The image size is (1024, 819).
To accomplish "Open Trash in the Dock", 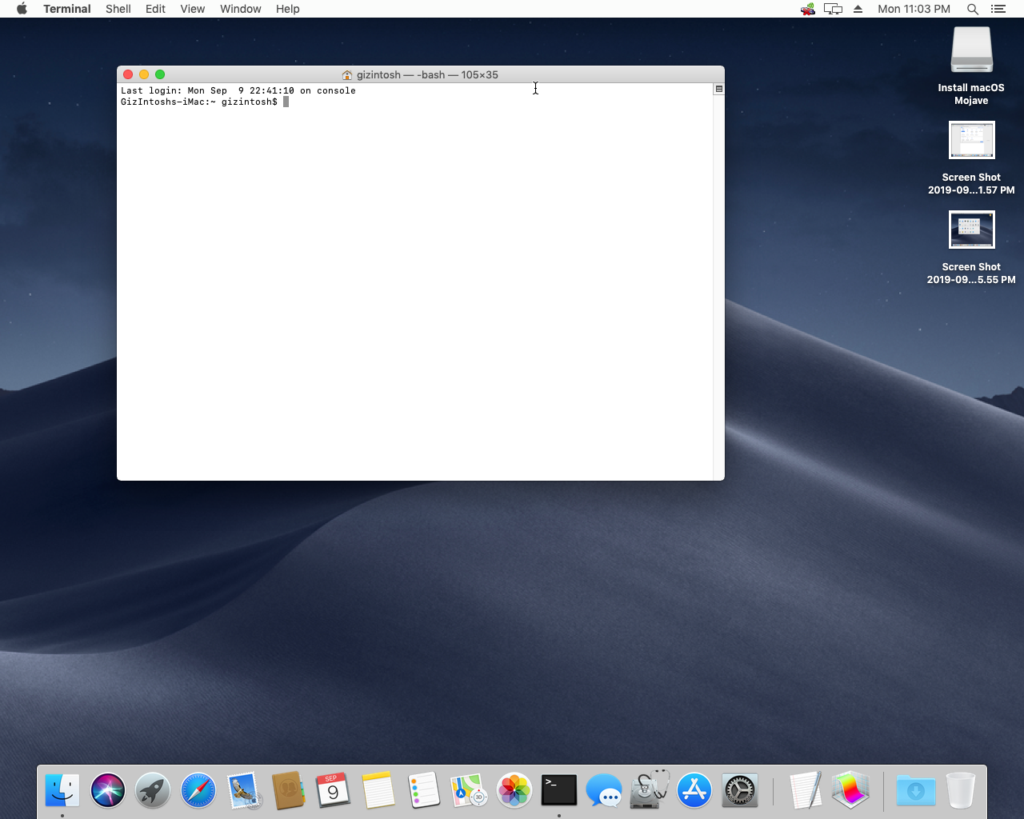I will [x=961, y=791].
